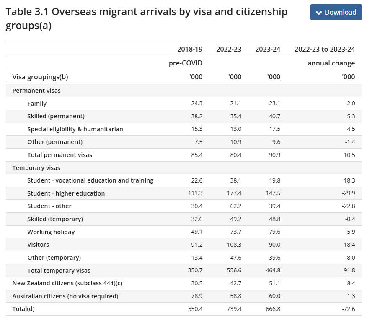Screen dimensions: 367x321
Task: Click Visitors annual change -18.4
Action: coord(348,245)
